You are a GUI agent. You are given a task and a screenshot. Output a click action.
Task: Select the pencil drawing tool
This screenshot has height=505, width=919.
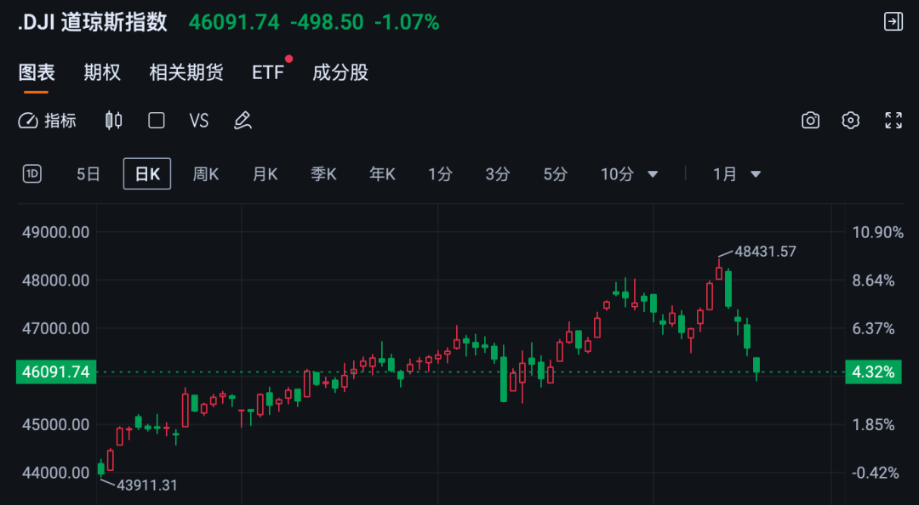[x=243, y=121]
